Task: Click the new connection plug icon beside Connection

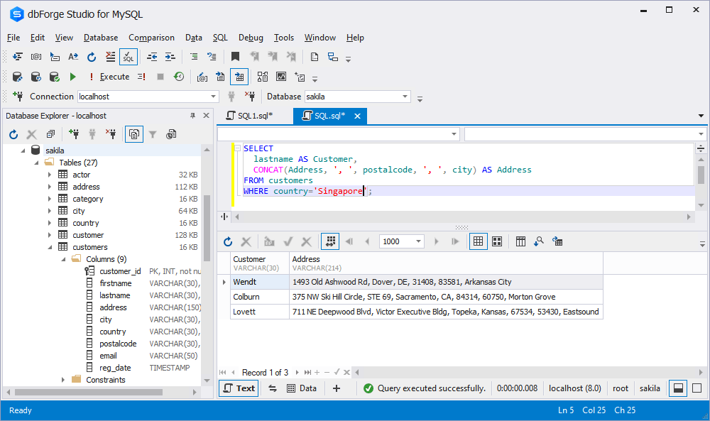Action: click(18, 96)
